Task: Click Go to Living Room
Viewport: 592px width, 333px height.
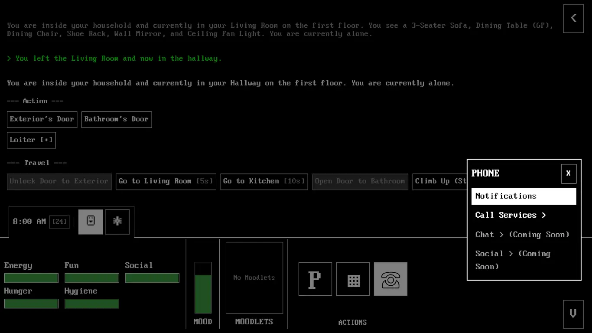Action: tap(166, 181)
